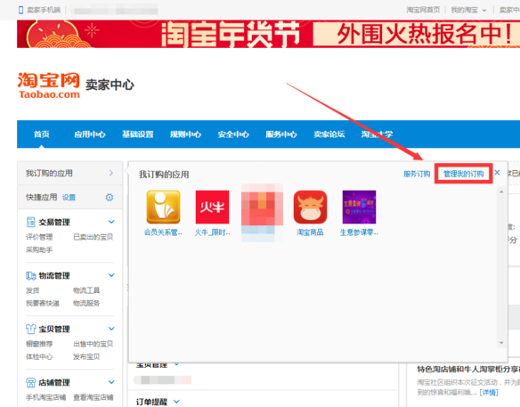
Task: Click the 店铺管理 shop icon
Action: click(31, 382)
